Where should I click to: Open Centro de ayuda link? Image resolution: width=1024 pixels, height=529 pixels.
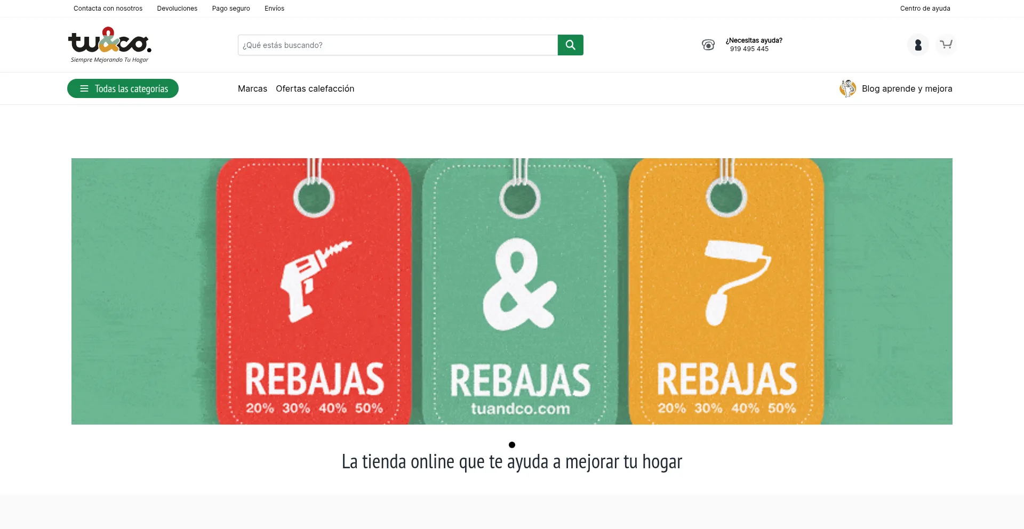(925, 9)
